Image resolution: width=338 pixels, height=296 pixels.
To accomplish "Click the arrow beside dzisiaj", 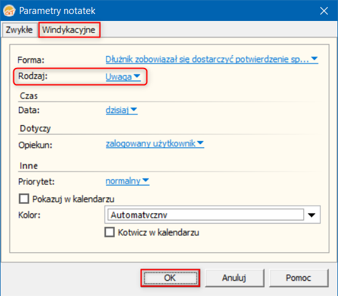I will (x=134, y=109).
